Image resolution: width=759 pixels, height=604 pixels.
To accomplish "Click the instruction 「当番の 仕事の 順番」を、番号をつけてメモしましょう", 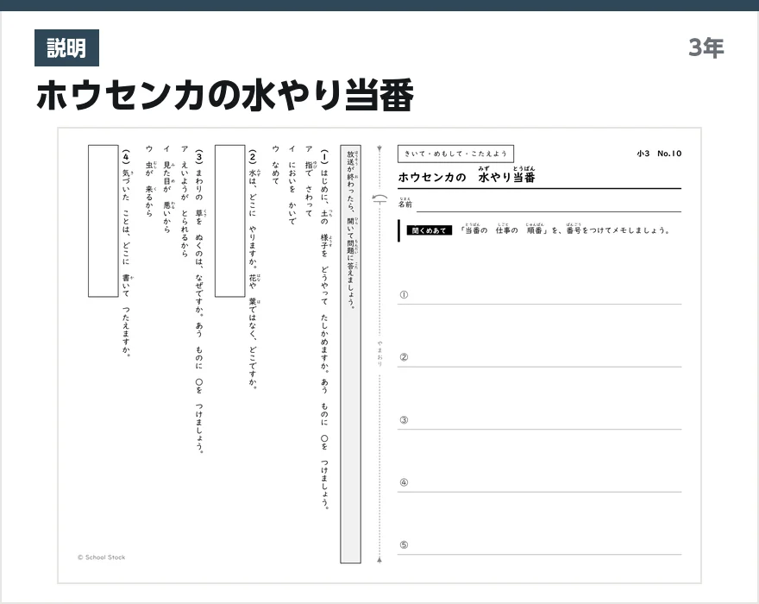I will (564, 230).
